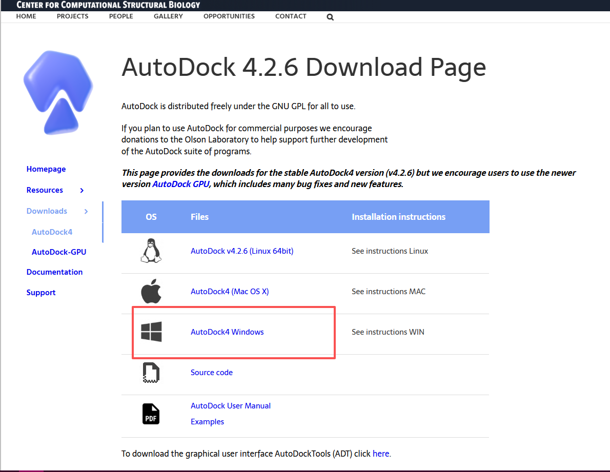Click the blue AutoDock logo

[x=58, y=93]
